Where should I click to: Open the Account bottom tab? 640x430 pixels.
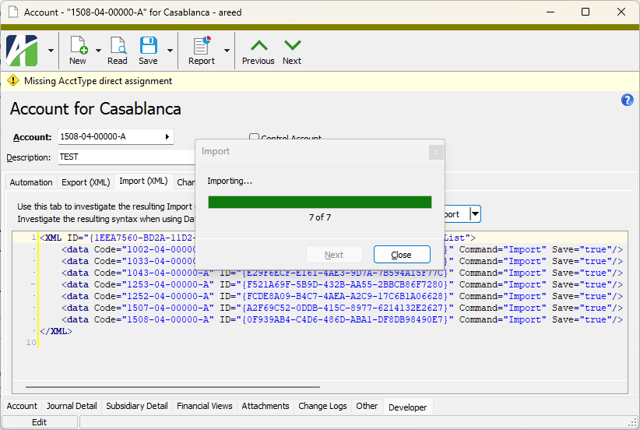pyautogui.click(x=22, y=406)
